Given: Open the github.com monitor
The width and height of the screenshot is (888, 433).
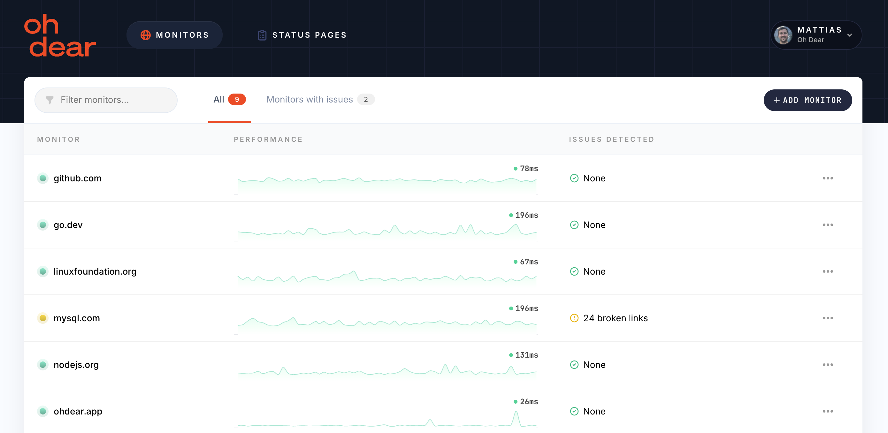Looking at the screenshot, I should click(78, 178).
